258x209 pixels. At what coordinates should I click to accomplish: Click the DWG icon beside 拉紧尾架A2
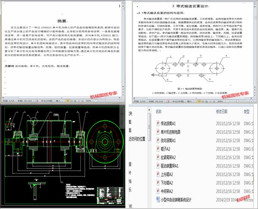pos(158,157)
